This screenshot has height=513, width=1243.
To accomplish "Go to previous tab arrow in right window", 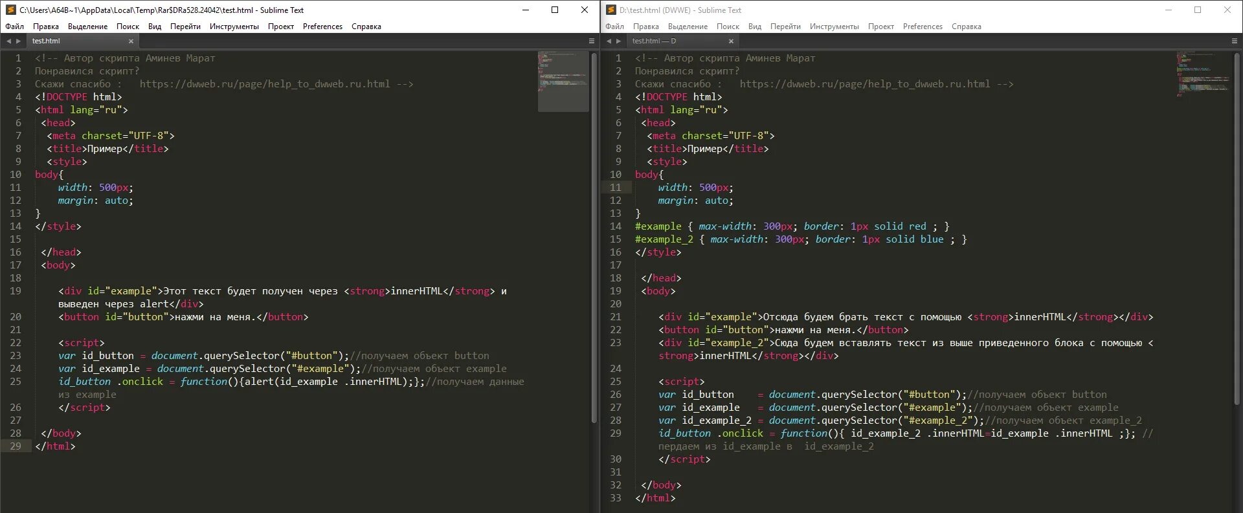I will click(x=609, y=41).
